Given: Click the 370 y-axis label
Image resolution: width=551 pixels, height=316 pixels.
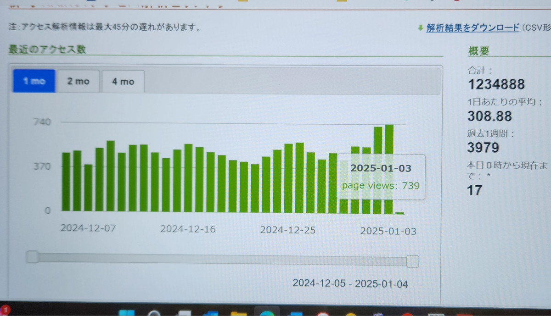Looking at the screenshot, I should pyautogui.click(x=41, y=166).
